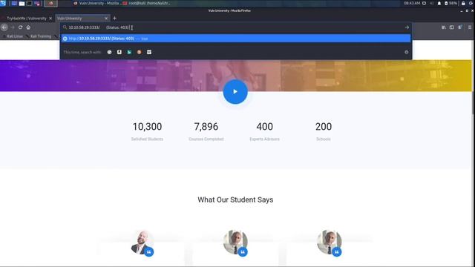Screen dimensions: 475x267
Task: Click the page vertical scrollbar thumb
Action: click(x=474, y=103)
